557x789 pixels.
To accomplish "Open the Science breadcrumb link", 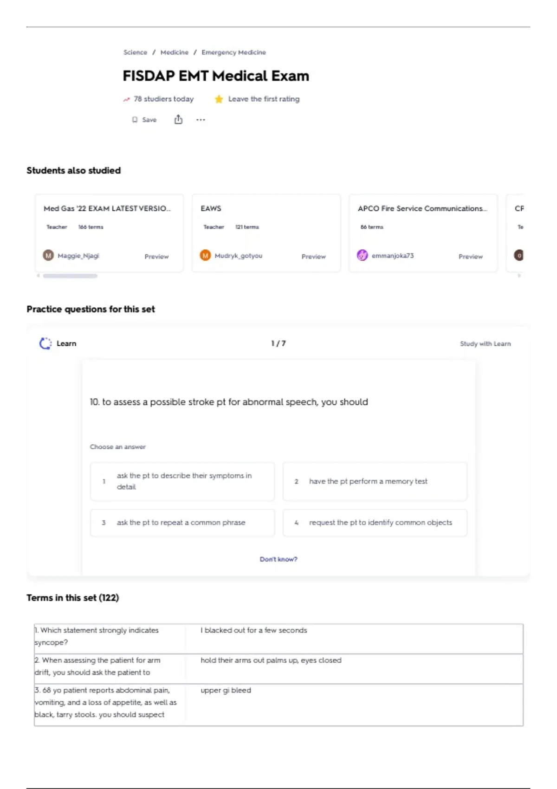I will click(135, 52).
